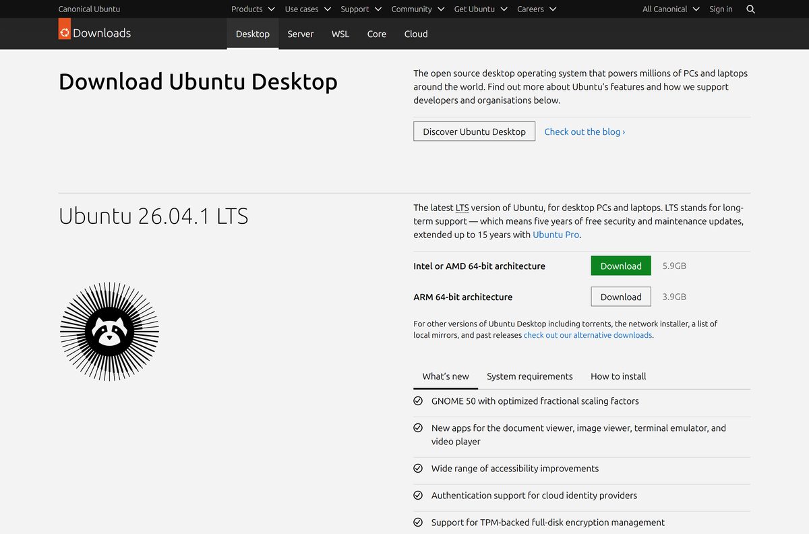The width and height of the screenshot is (809, 534).
Task: Click the checkmark beside accessibility improvements
Action: tap(418, 468)
